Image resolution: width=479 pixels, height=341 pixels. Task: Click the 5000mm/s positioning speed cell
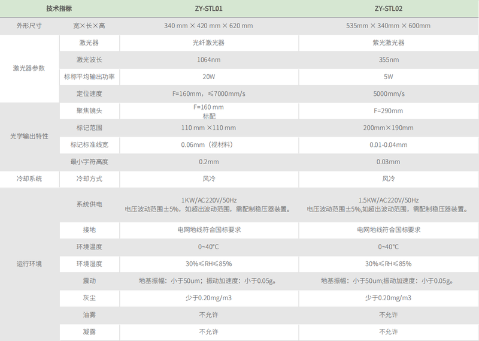390,94
